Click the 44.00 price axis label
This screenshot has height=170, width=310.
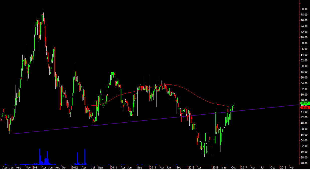[x=304, y=112]
